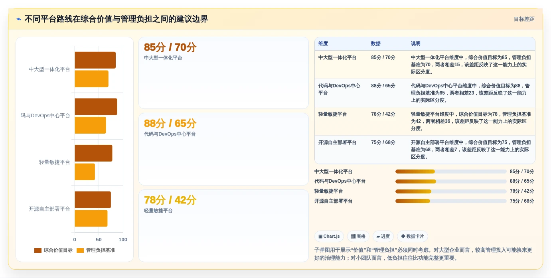Toggle the 管理负担基准 legend swatch

coord(80,250)
